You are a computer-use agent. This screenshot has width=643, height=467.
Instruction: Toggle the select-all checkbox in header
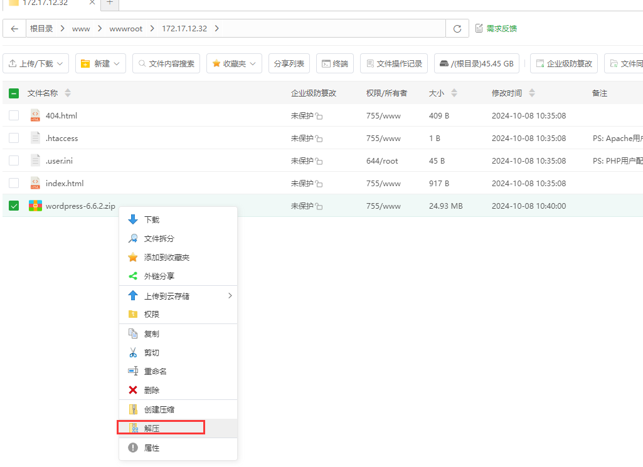click(x=14, y=93)
